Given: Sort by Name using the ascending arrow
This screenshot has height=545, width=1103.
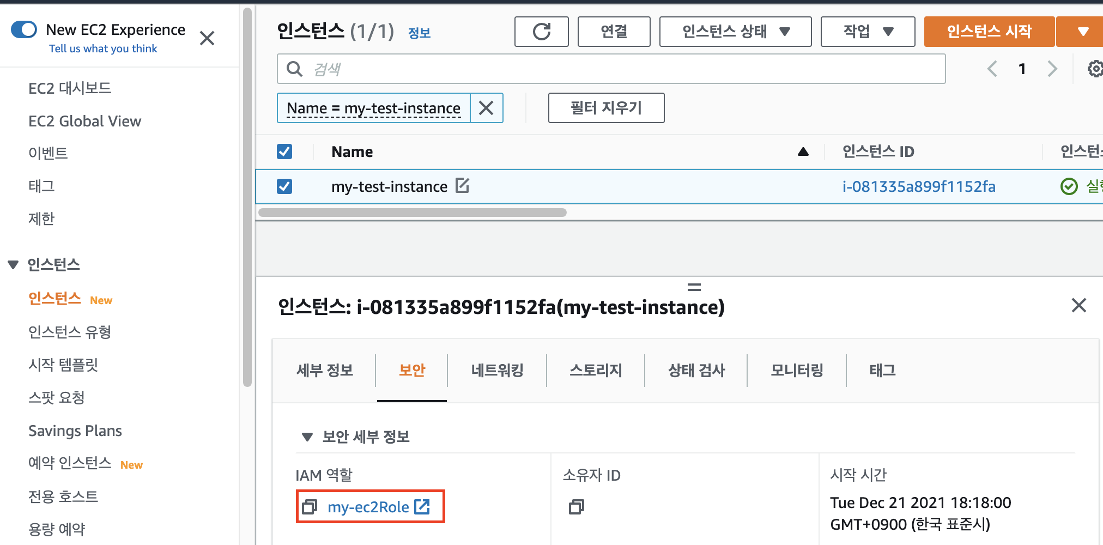Looking at the screenshot, I should point(803,152).
